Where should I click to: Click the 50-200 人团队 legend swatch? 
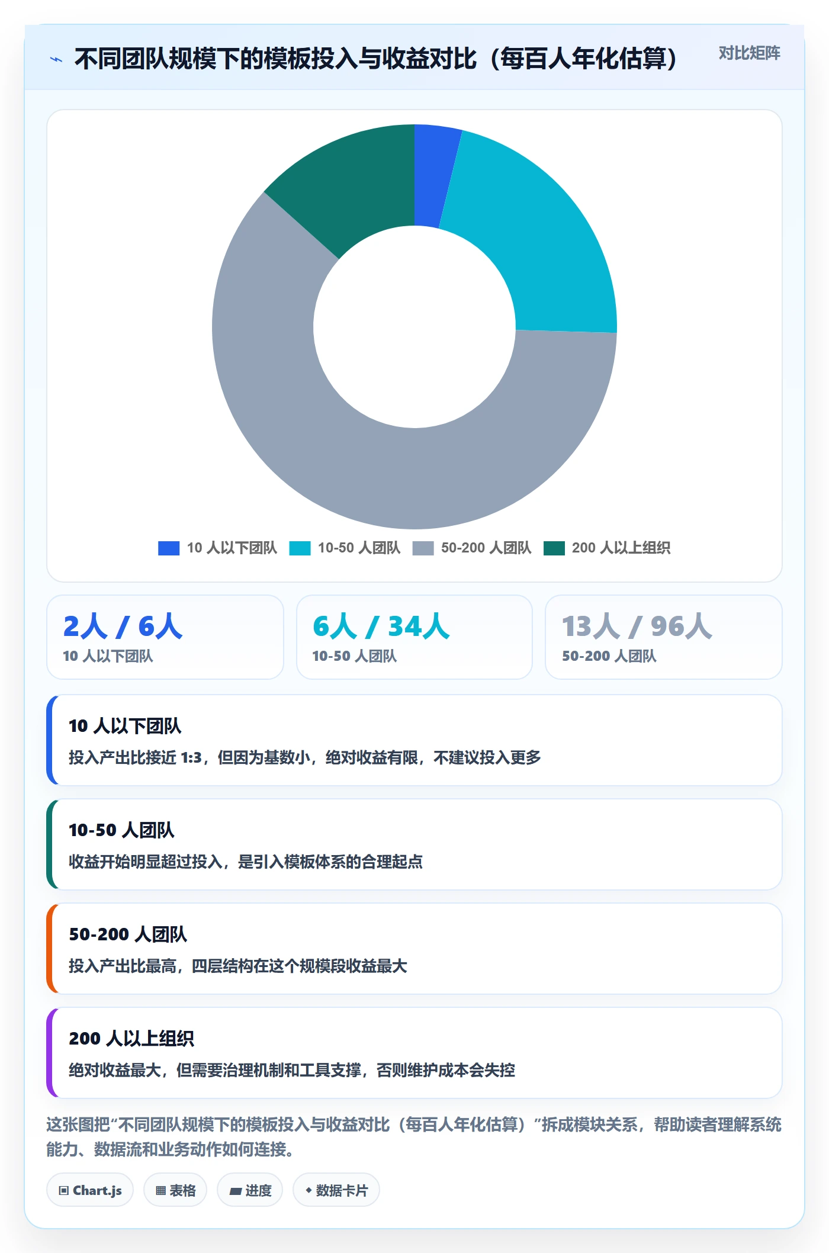tap(423, 548)
